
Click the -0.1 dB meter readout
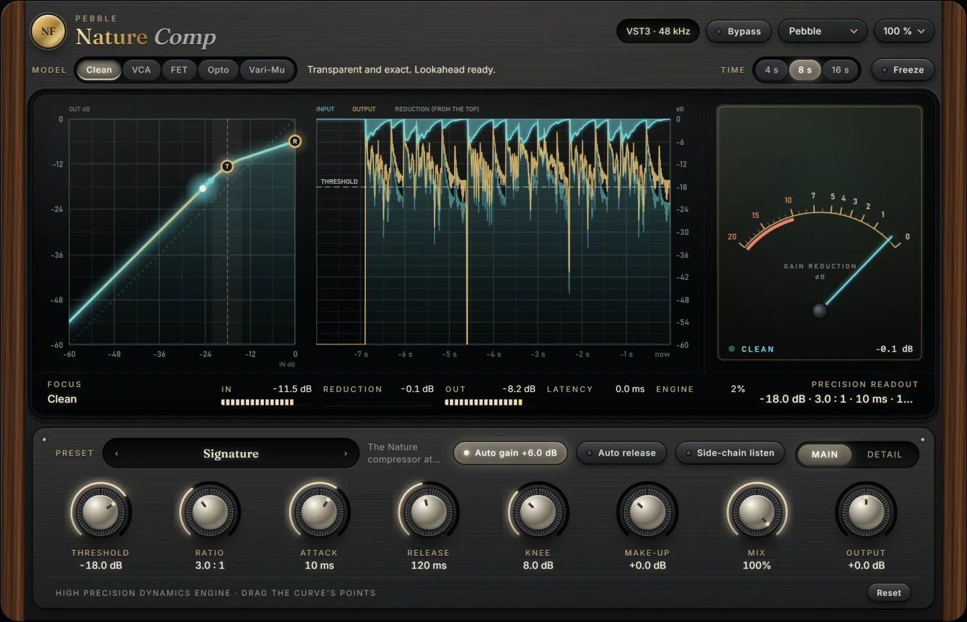tap(894, 349)
